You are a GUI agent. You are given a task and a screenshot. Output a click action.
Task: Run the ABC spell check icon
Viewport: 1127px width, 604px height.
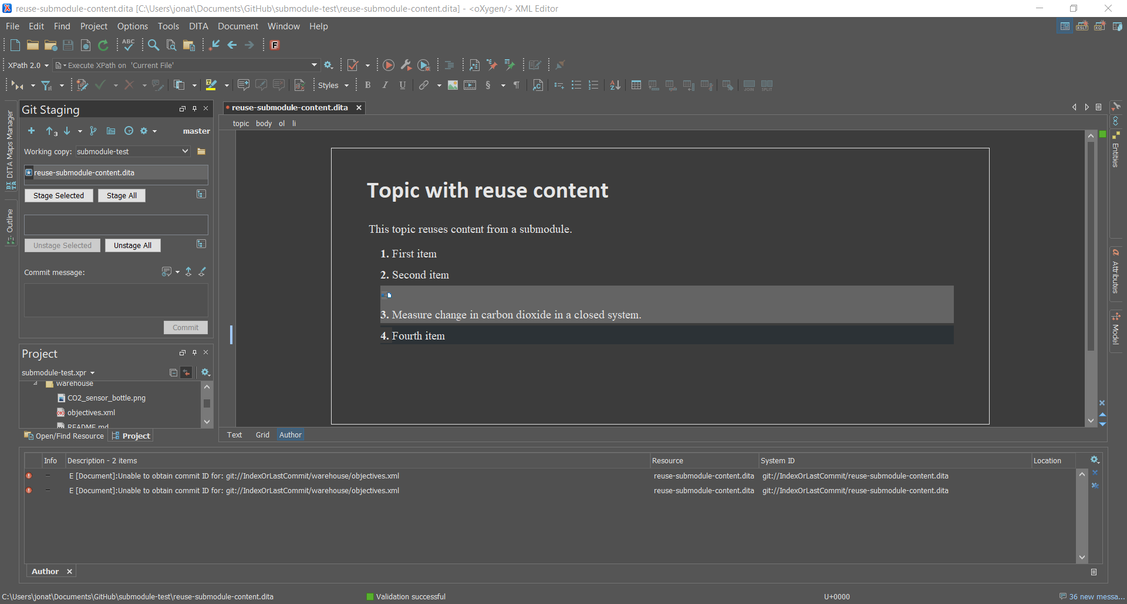tap(129, 45)
